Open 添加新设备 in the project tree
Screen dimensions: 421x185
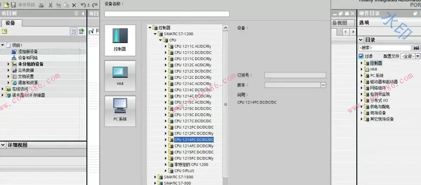click(28, 52)
